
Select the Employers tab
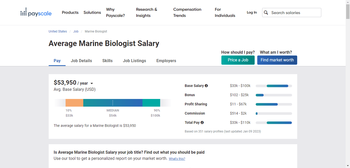[166, 61]
